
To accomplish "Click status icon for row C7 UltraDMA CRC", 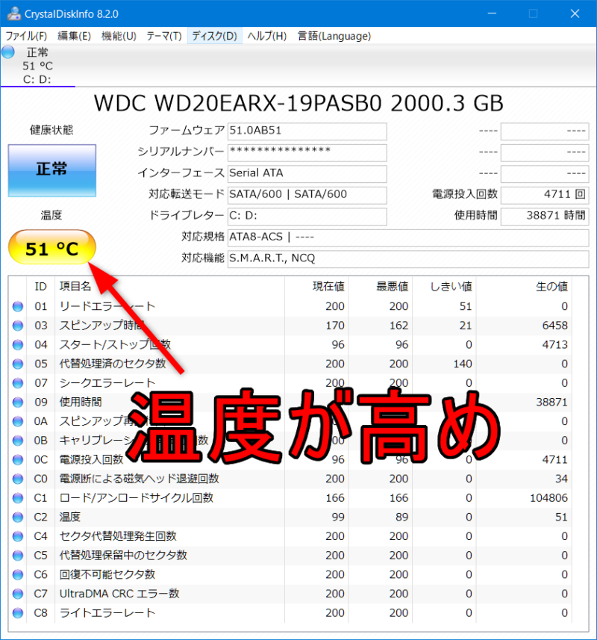I will (17, 594).
